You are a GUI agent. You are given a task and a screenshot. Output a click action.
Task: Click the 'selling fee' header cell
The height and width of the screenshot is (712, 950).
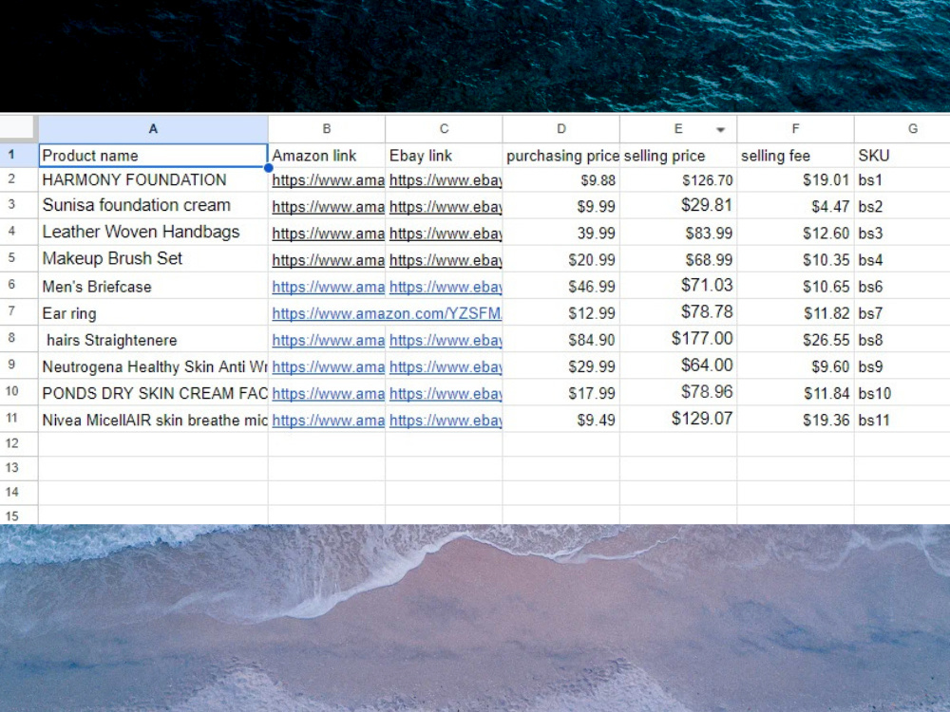pos(795,156)
